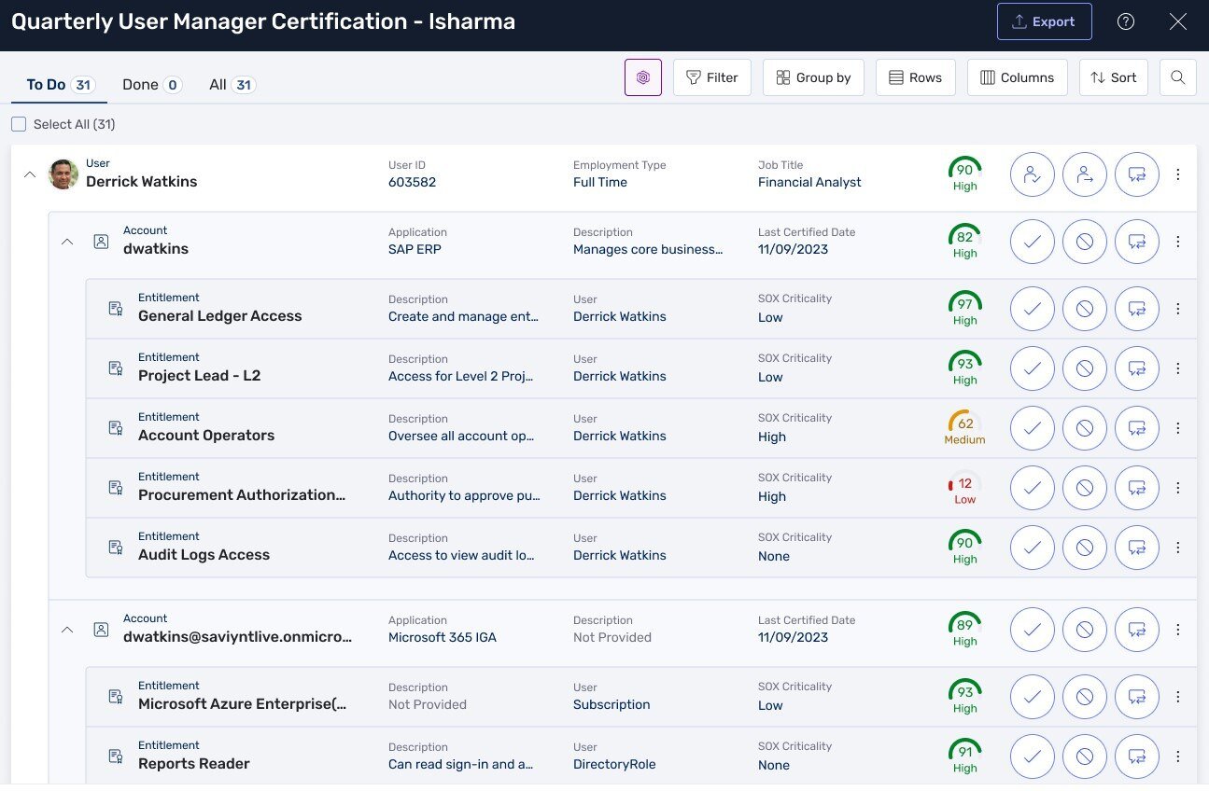This screenshot has width=1209, height=791.
Task: Click the 97 High score gauge
Action: coord(964,308)
